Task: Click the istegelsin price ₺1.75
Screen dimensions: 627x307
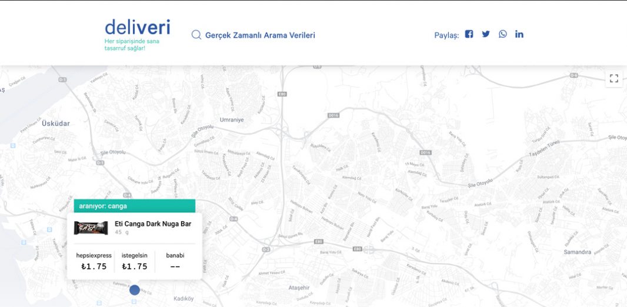Action: (x=134, y=266)
